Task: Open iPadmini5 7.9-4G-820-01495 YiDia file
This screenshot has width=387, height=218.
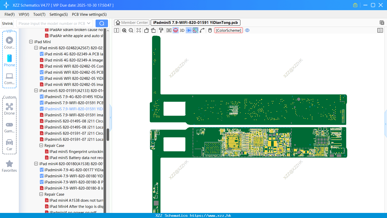Action: [x=71, y=97]
